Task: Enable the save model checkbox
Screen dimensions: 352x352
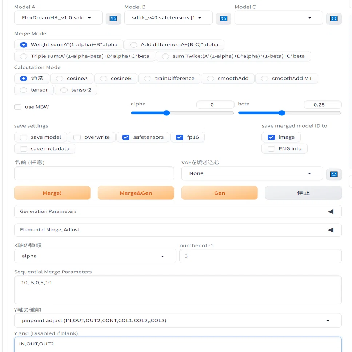Action: click(24, 137)
